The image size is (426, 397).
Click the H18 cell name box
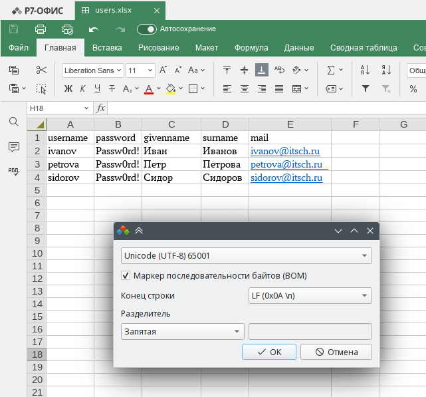[x=59, y=108]
